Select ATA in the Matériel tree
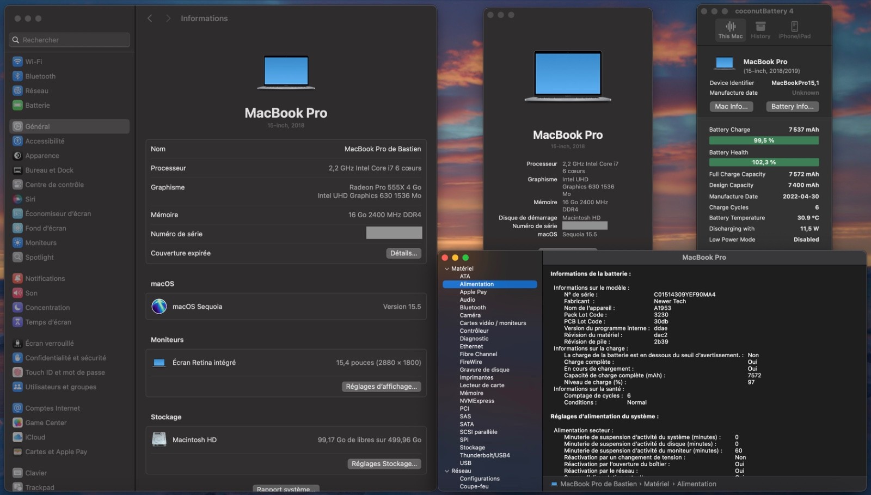This screenshot has height=495, width=871. pyautogui.click(x=464, y=277)
